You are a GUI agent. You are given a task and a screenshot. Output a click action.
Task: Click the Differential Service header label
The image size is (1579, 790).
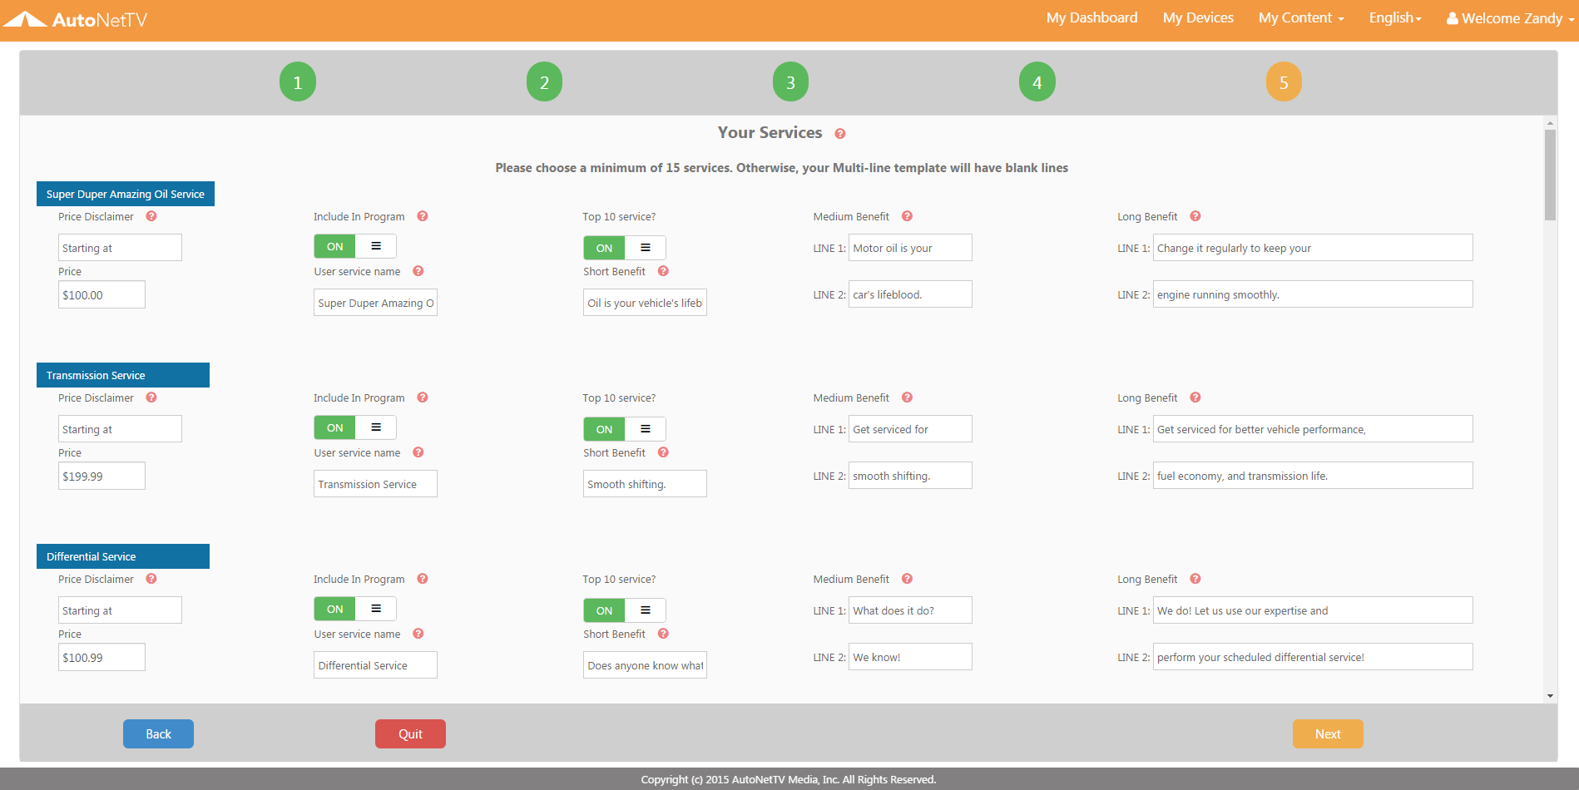(x=123, y=556)
